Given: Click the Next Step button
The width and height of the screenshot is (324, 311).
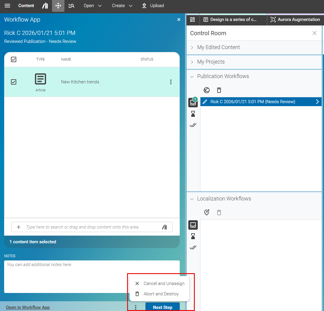Looking at the screenshot, I should pos(162,307).
